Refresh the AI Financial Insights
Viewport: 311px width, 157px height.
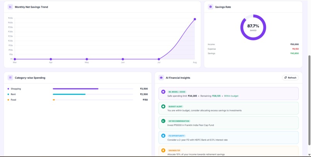click(x=290, y=78)
